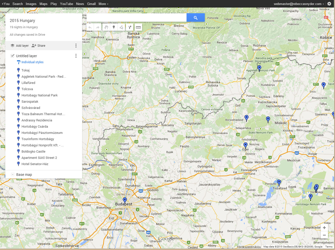Open map options menu beside Share
The height and width of the screenshot is (250, 335).
click(x=76, y=46)
